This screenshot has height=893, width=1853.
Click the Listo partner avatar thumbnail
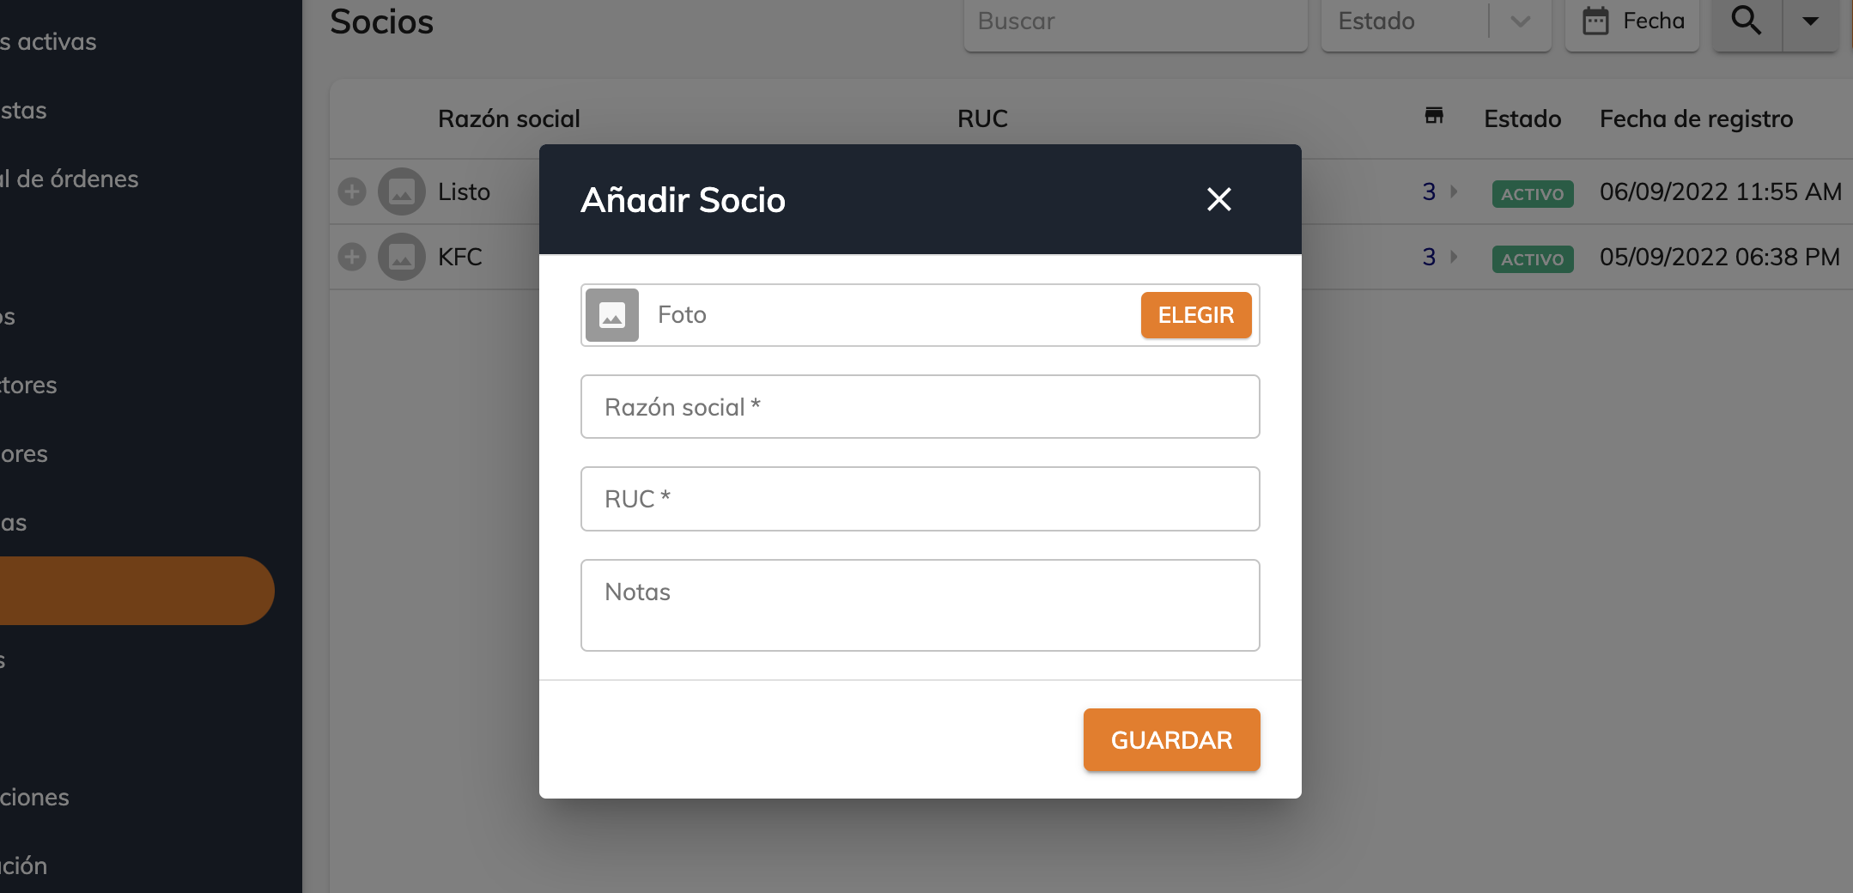pos(402,191)
